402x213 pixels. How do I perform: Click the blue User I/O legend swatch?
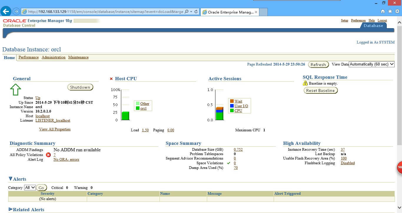232,106
